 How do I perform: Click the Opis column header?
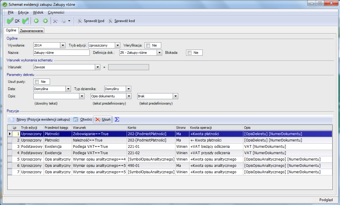click(x=288, y=128)
